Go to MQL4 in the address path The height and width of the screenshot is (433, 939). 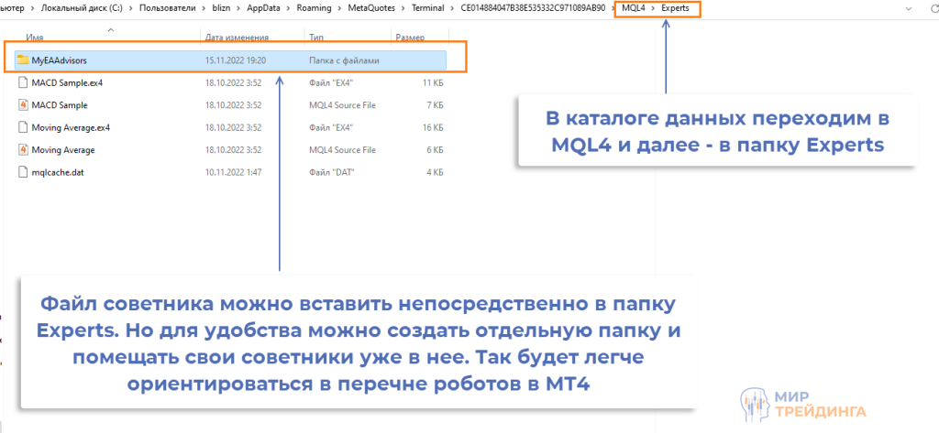633,8
